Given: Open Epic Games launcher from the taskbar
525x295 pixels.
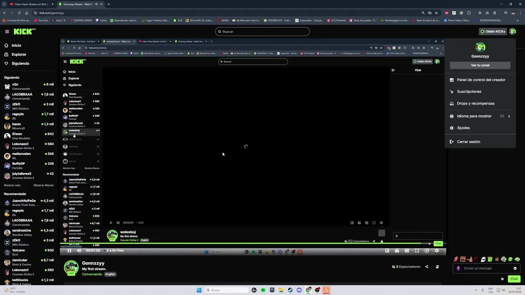Looking at the screenshot, I should point(272,290).
